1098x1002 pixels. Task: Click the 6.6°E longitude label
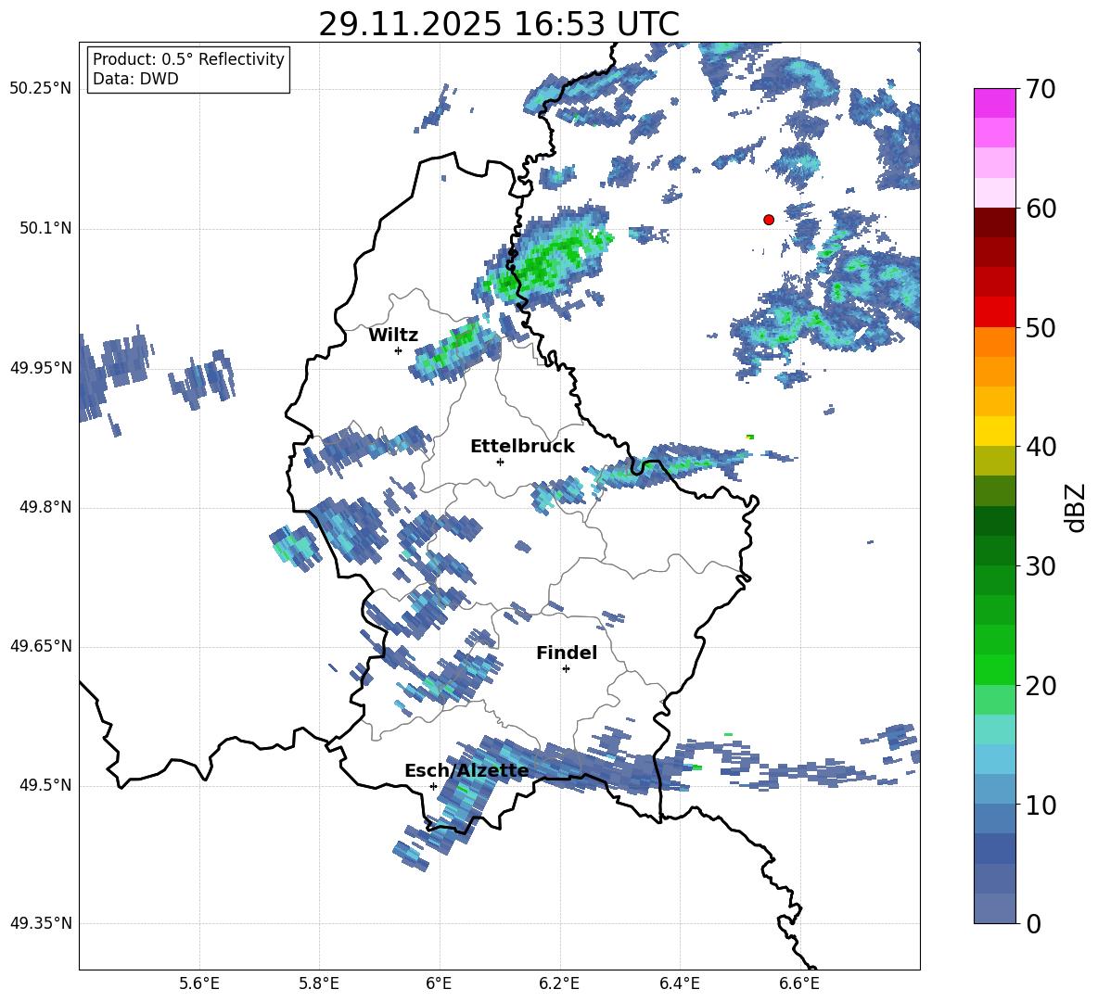799,983
